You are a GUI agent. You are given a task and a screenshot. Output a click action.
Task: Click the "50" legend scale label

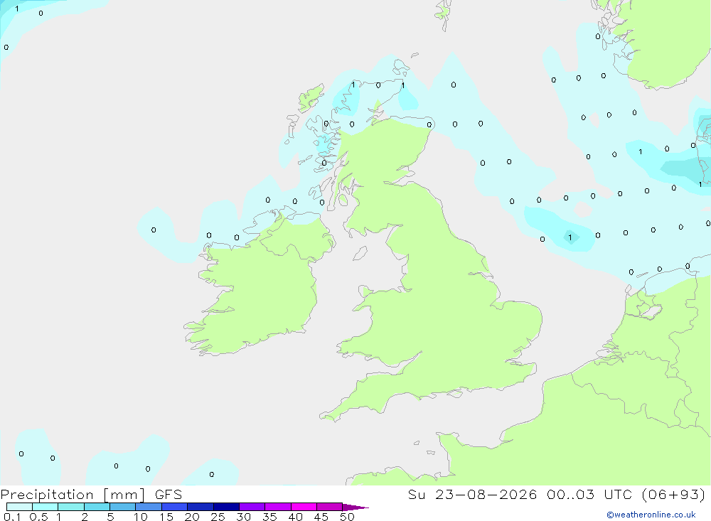click(347, 517)
